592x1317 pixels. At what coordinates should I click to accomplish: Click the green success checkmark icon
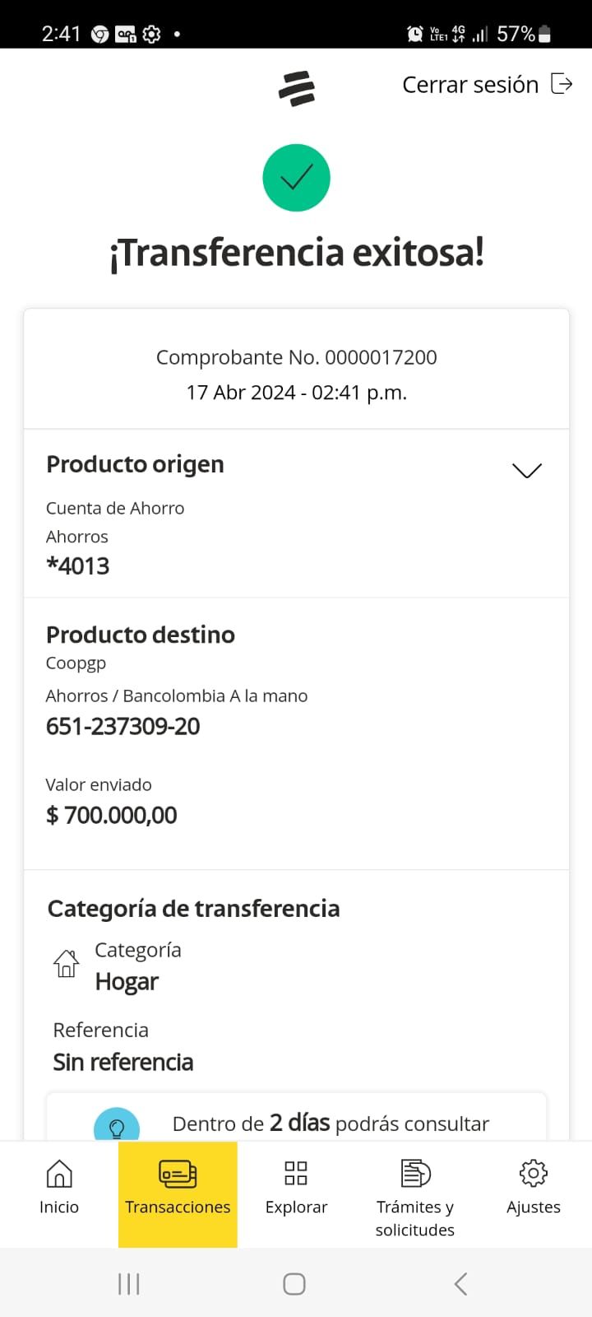pyautogui.click(x=296, y=178)
